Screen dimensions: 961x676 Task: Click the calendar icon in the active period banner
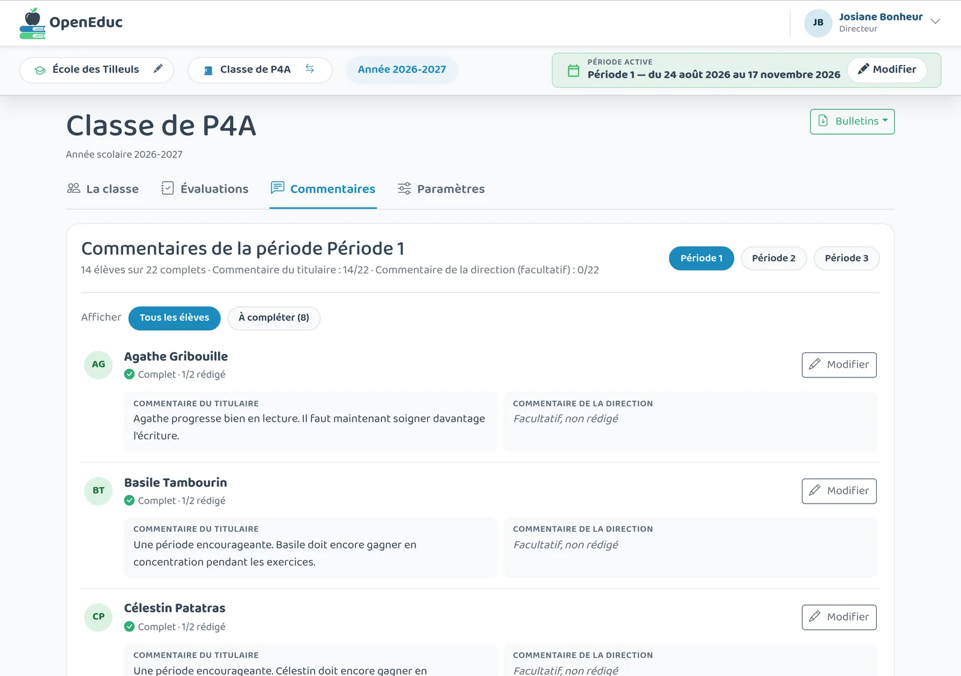[x=574, y=70]
